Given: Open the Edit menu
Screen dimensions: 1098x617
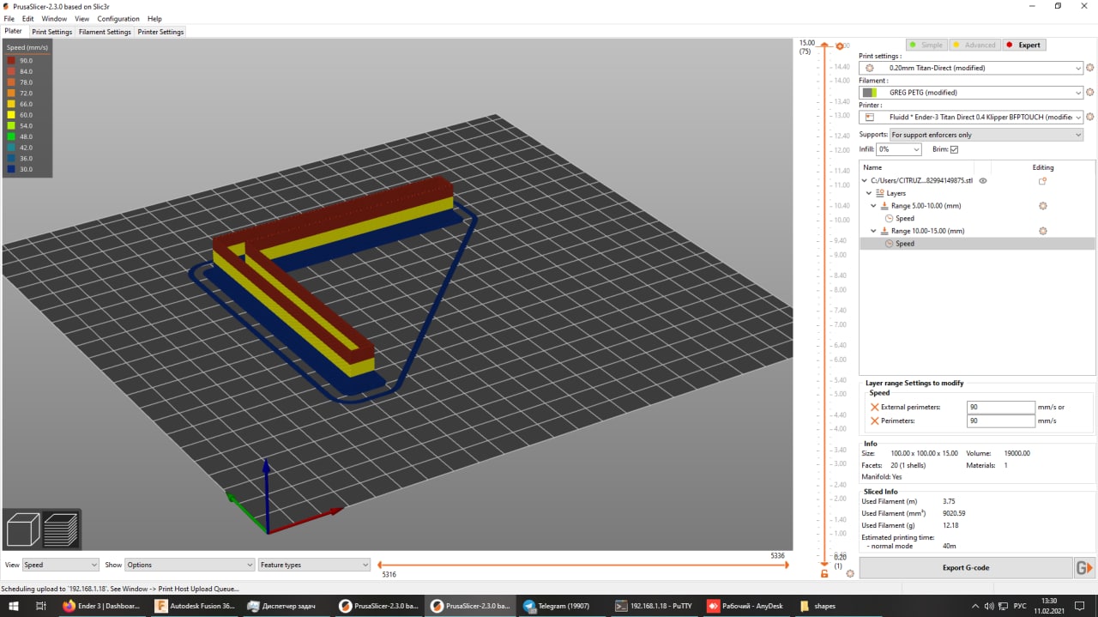Looking at the screenshot, I should tap(28, 19).
